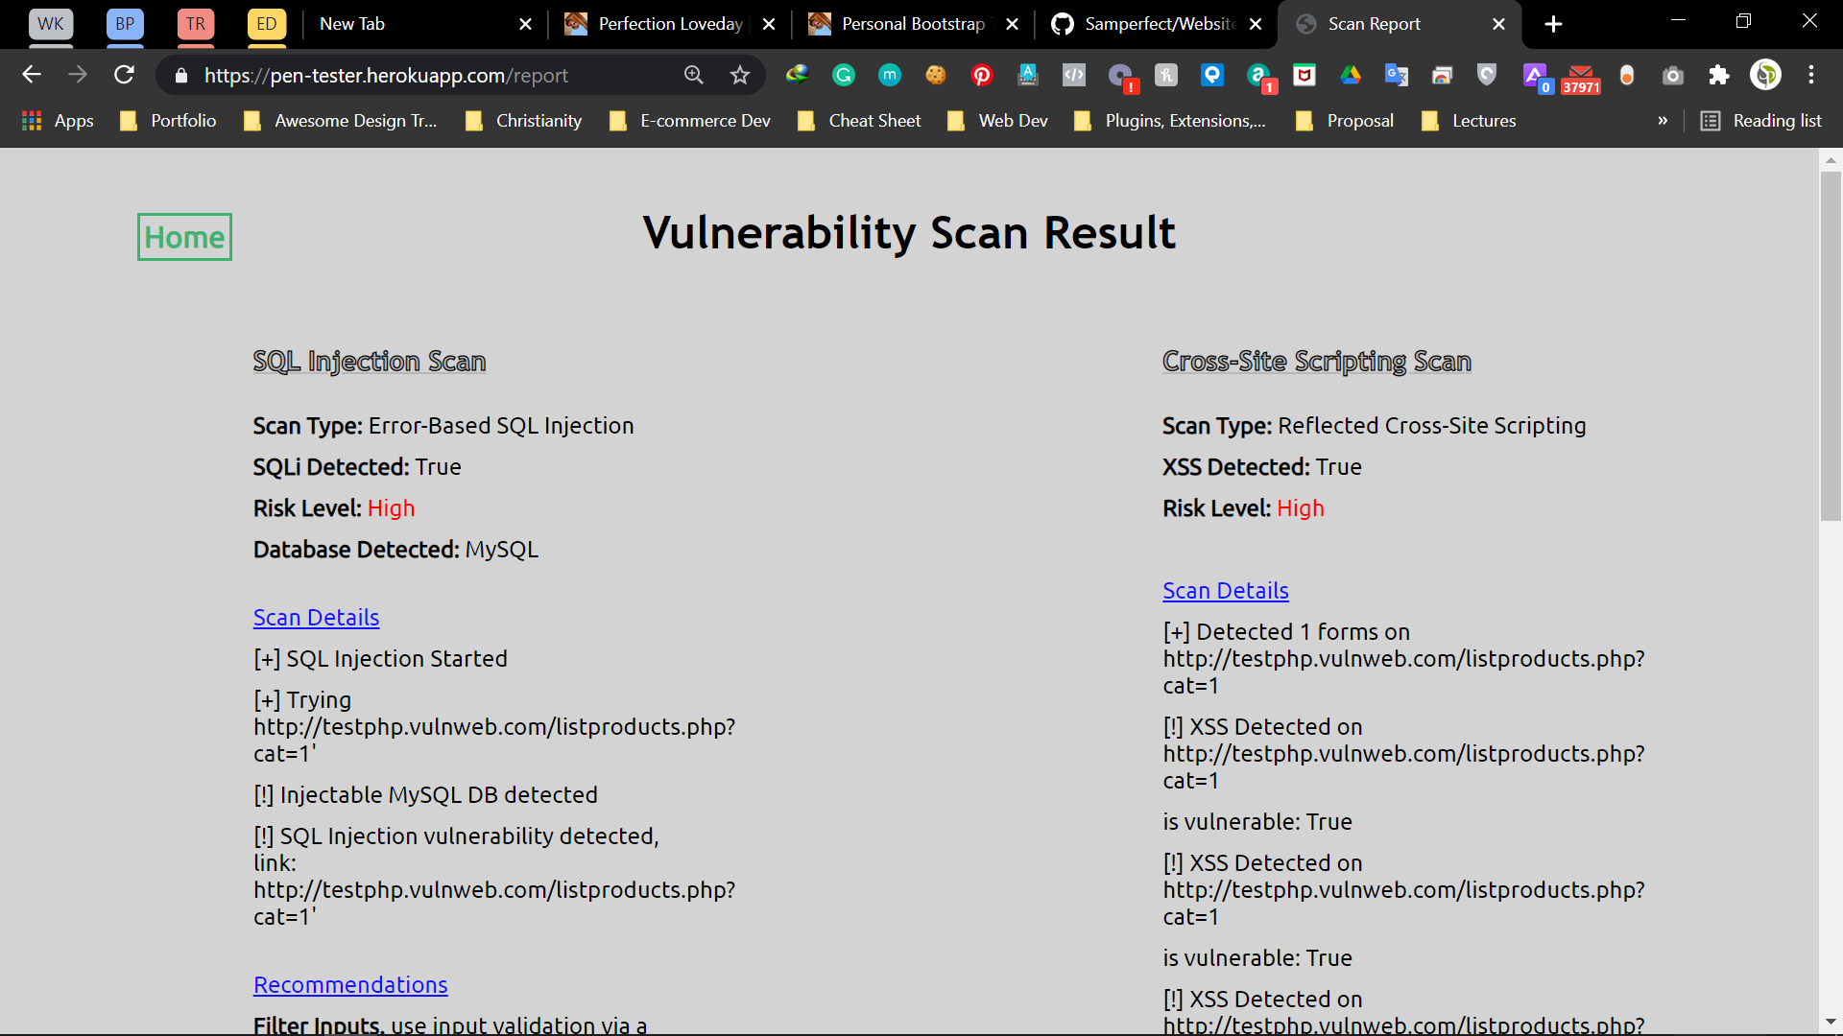The width and height of the screenshot is (1843, 1036).
Task: Click the McAfee extension icon
Action: click(x=1304, y=75)
